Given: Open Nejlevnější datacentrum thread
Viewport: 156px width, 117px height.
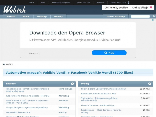Looking at the screenshot, I should tap(18, 112).
